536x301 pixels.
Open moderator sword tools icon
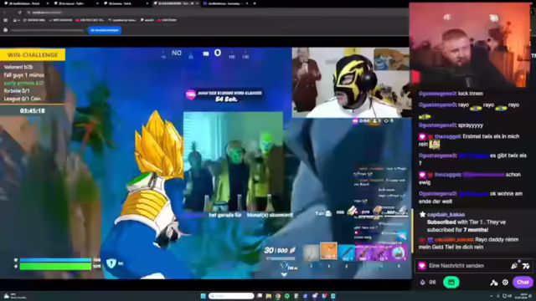click(x=493, y=283)
